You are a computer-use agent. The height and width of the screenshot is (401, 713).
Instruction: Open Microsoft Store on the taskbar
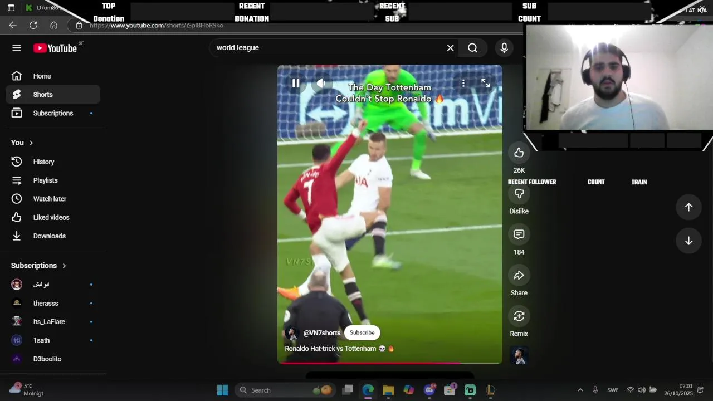coord(450,390)
